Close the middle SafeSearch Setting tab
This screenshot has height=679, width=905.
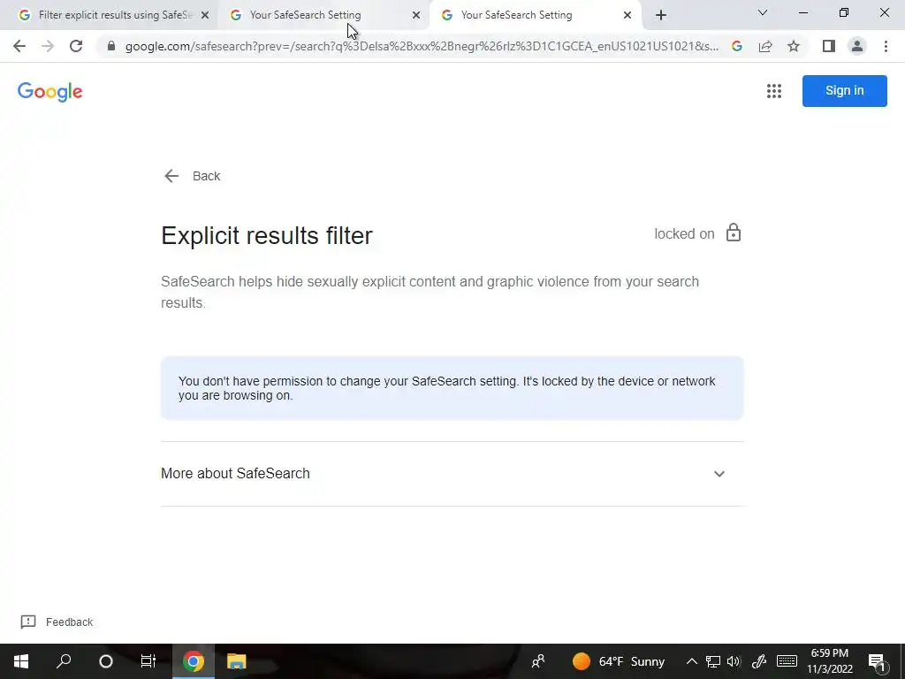coord(416,16)
